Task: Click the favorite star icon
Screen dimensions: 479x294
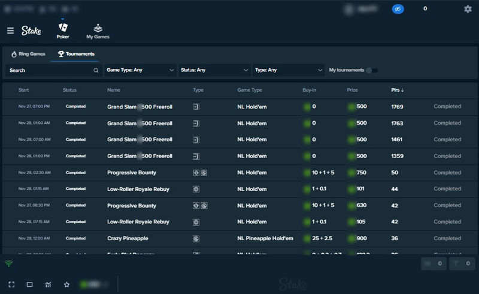Action: point(66,284)
